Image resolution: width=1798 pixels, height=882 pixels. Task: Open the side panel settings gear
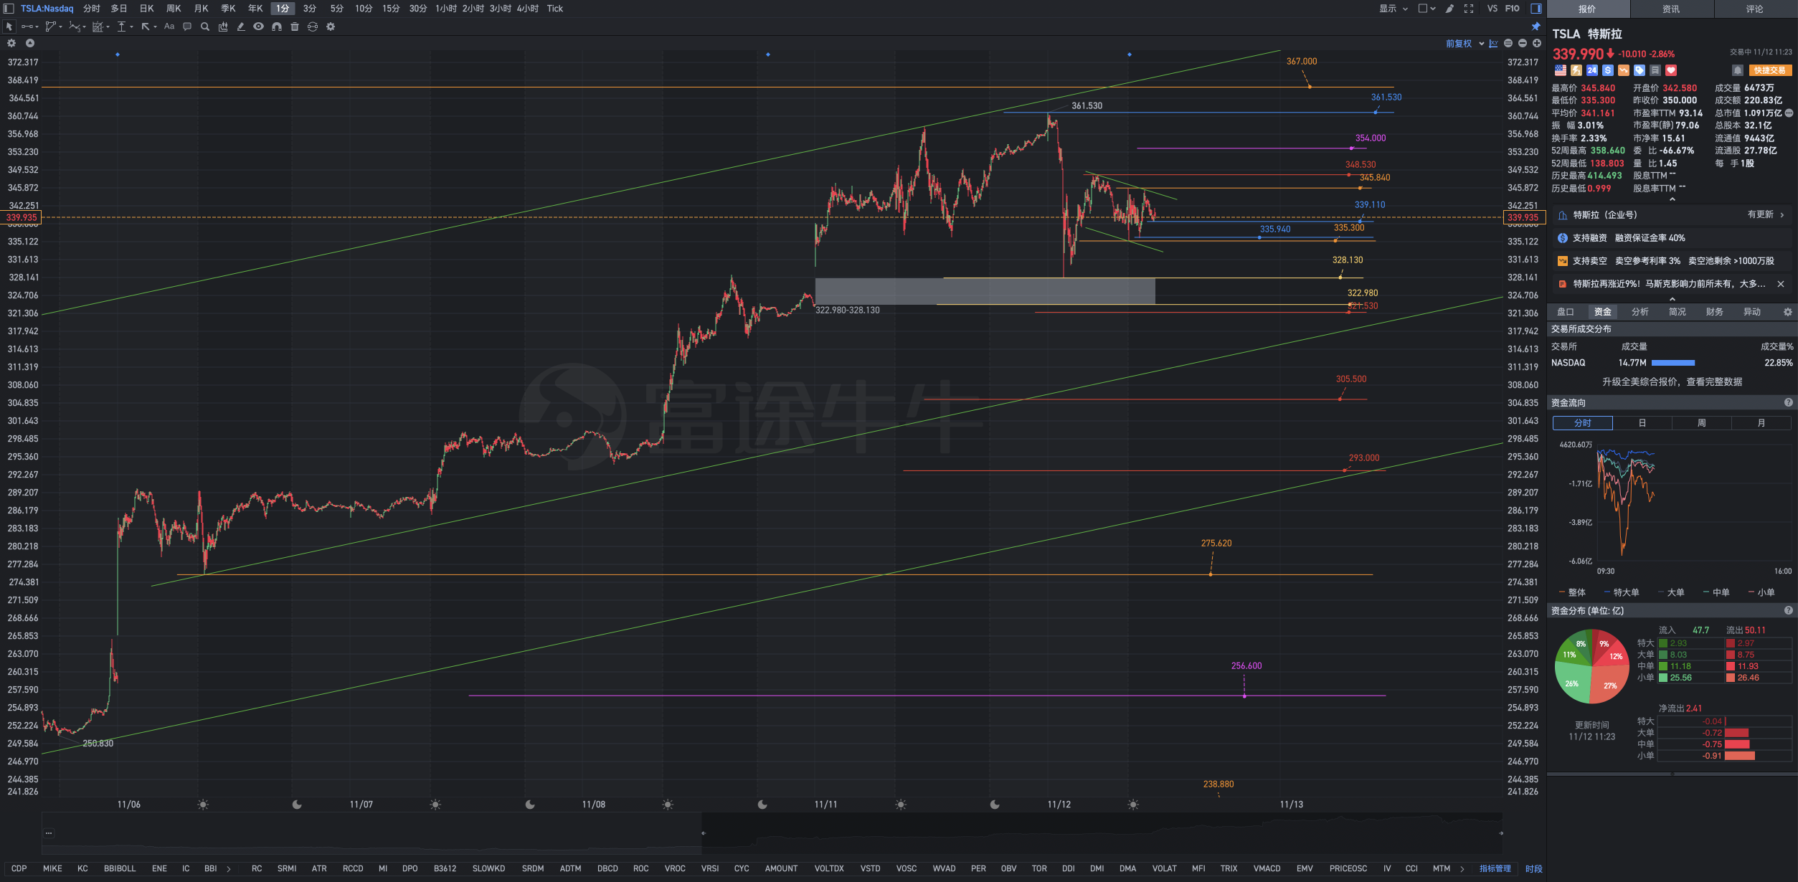[1788, 312]
